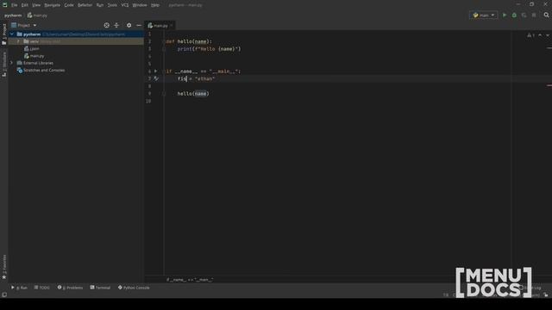Select the .json file in project tree
Screen dimensions: 552x310
32,49
